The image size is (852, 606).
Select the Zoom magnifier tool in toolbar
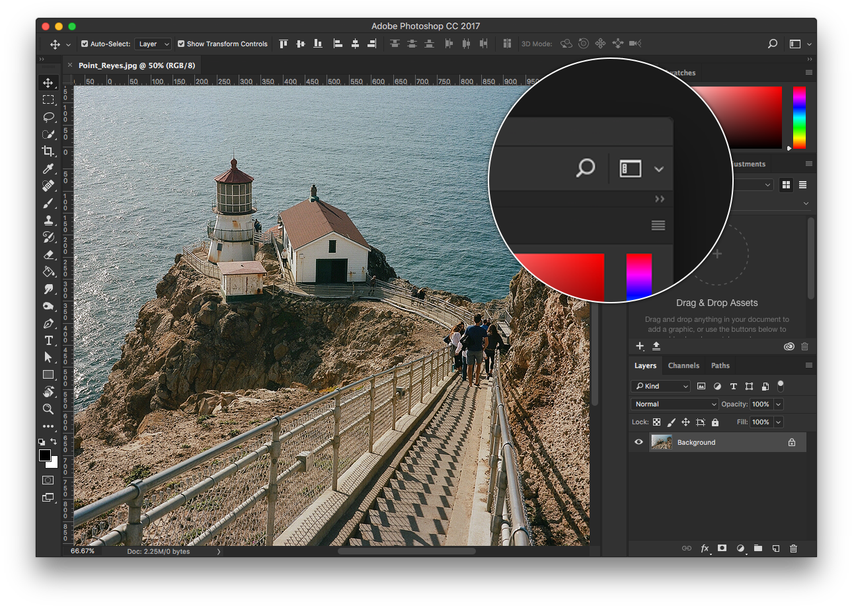pyautogui.click(x=48, y=409)
